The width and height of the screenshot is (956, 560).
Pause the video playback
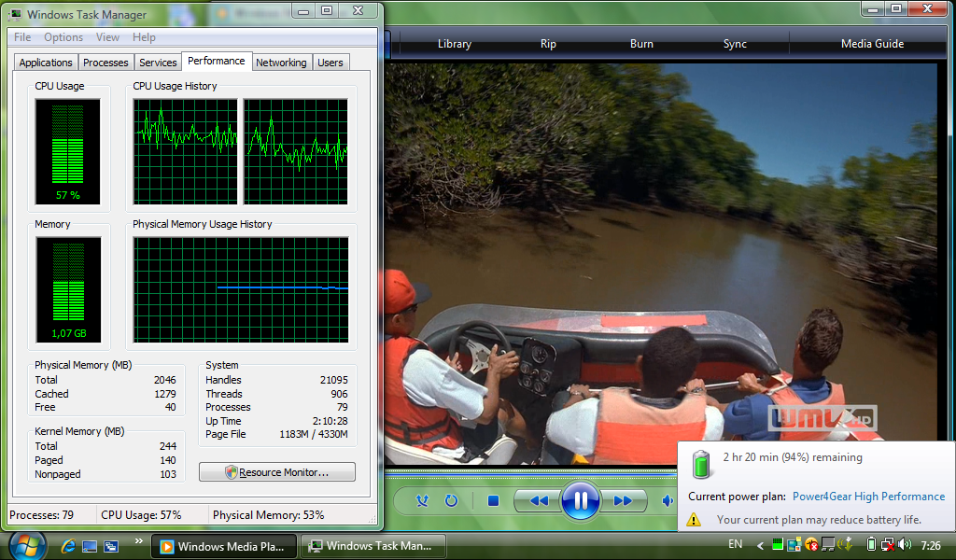tap(580, 501)
